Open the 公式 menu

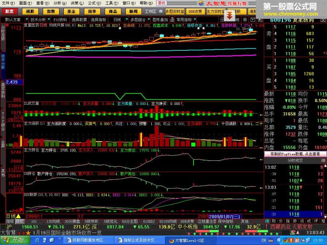pyautogui.click(x=94, y=3)
